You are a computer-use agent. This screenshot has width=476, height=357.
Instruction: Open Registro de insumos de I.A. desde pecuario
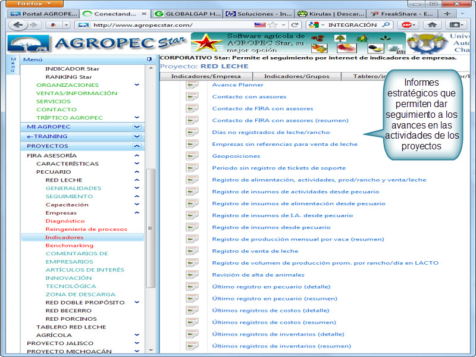pyautogui.click(x=282, y=215)
